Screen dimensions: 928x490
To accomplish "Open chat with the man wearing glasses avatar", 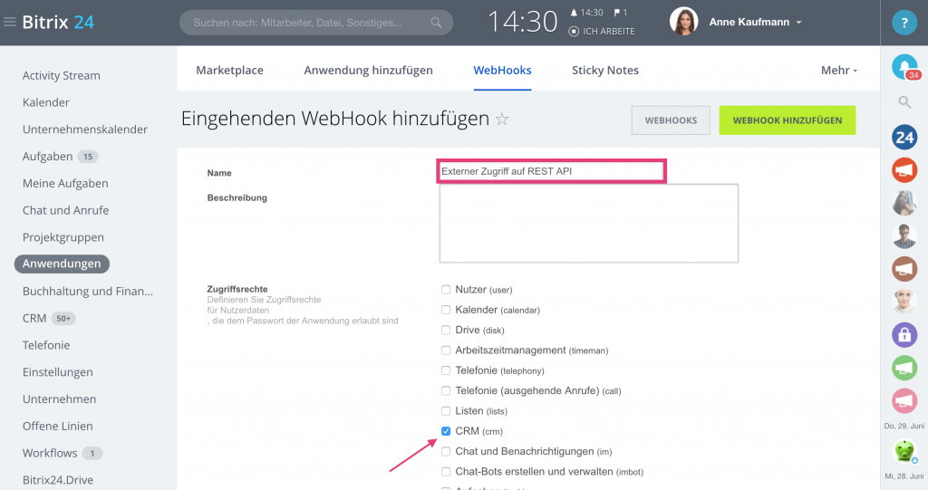I will click(x=904, y=236).
